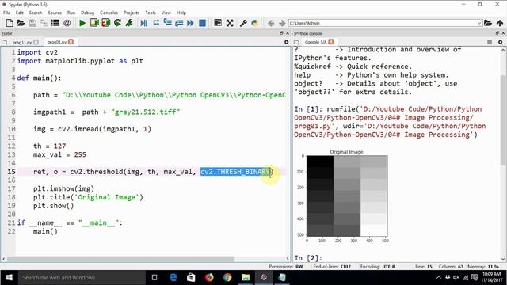Open the Consoles menu

pos(109,13)
